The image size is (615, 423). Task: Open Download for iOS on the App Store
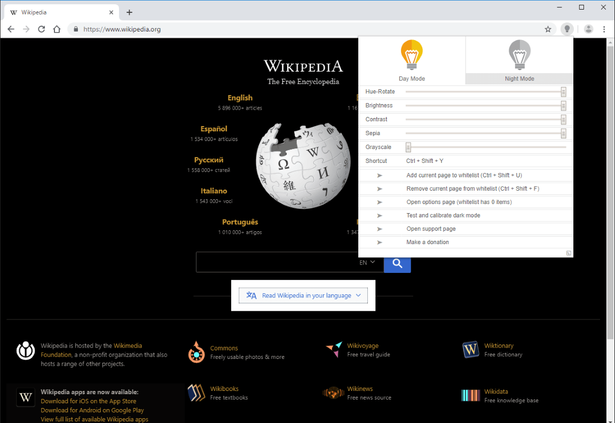point(89,401)
